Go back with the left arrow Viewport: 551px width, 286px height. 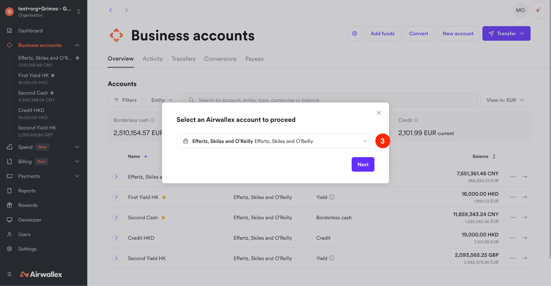[x=111, y=10]
